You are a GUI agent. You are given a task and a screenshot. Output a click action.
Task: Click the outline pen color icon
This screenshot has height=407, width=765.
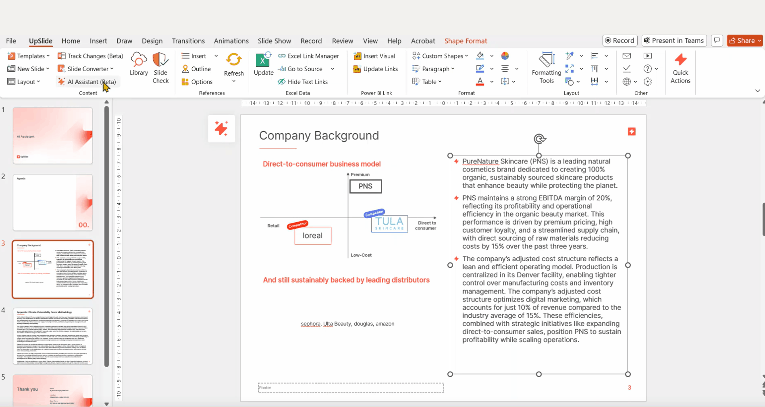[x=480, y=68]
